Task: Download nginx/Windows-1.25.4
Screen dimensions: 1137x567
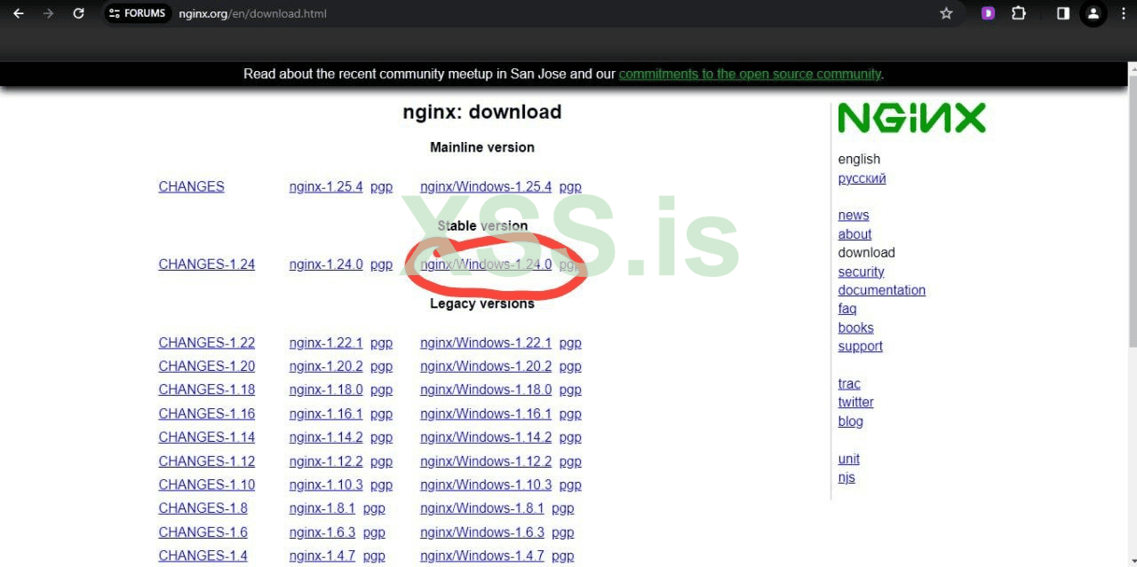Action: click(486, 186)
